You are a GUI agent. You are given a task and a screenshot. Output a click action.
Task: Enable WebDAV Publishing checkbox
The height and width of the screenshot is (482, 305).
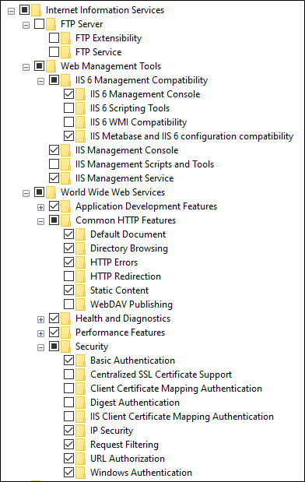[x=68, y=304]
